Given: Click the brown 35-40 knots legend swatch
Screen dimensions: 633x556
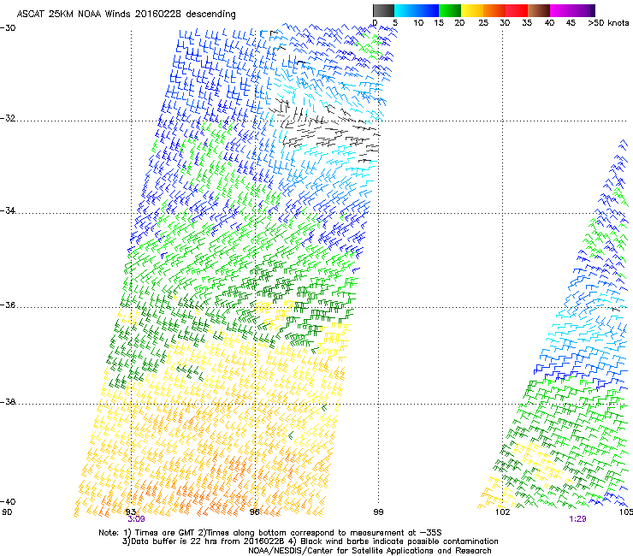Looking at the screenshot, I should click(539, 10).
